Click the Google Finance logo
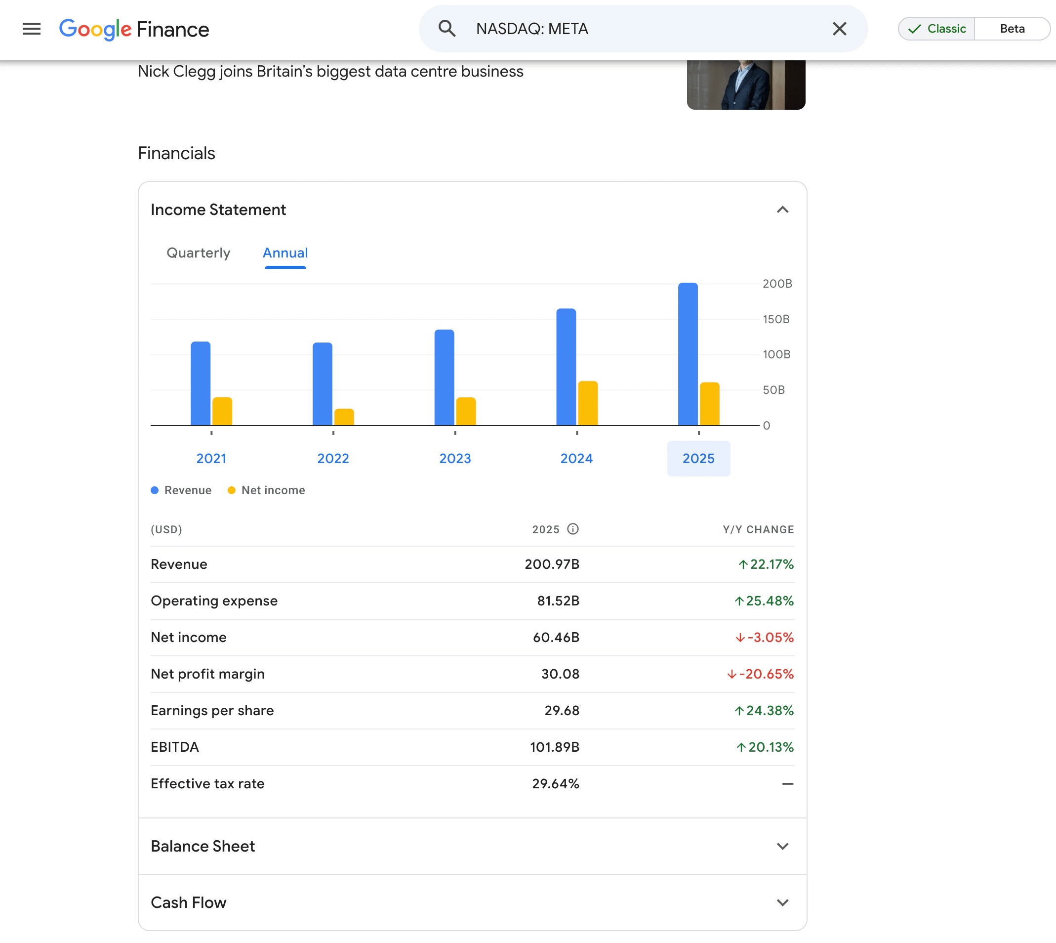Viewport: 1056px width, 943px height. (x=134, y=30)
